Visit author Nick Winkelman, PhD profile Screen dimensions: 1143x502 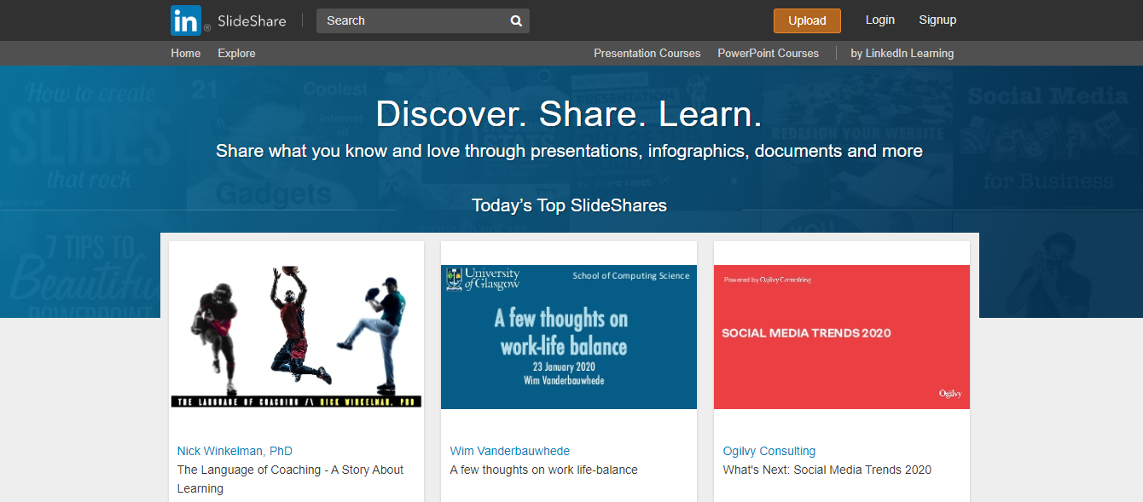(235, 451)
